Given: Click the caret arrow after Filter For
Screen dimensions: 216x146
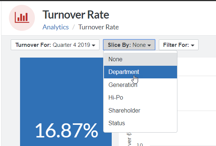Looking at the screenshot, I should (193, 45).
